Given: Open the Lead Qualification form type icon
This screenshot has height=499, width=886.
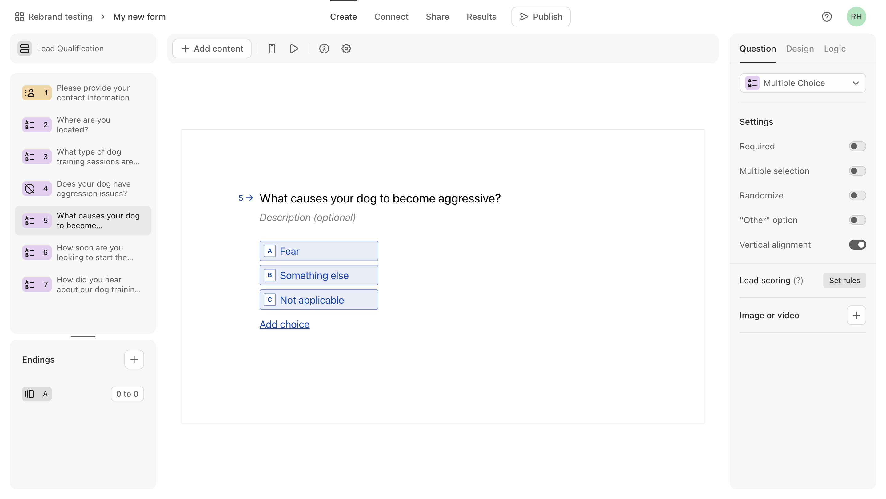Looking at the screenshot, I should pyautogui.click(x=24, y=49).
